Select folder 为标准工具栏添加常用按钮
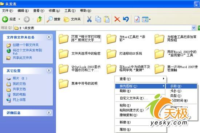The height and width of the screenshot is (133, 200). (175, 39)
